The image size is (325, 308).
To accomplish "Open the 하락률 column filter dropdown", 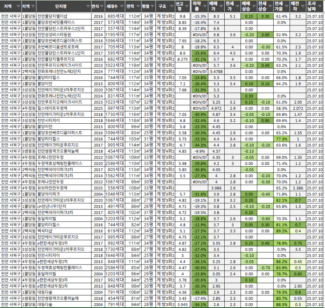I will tap(205, 6).
